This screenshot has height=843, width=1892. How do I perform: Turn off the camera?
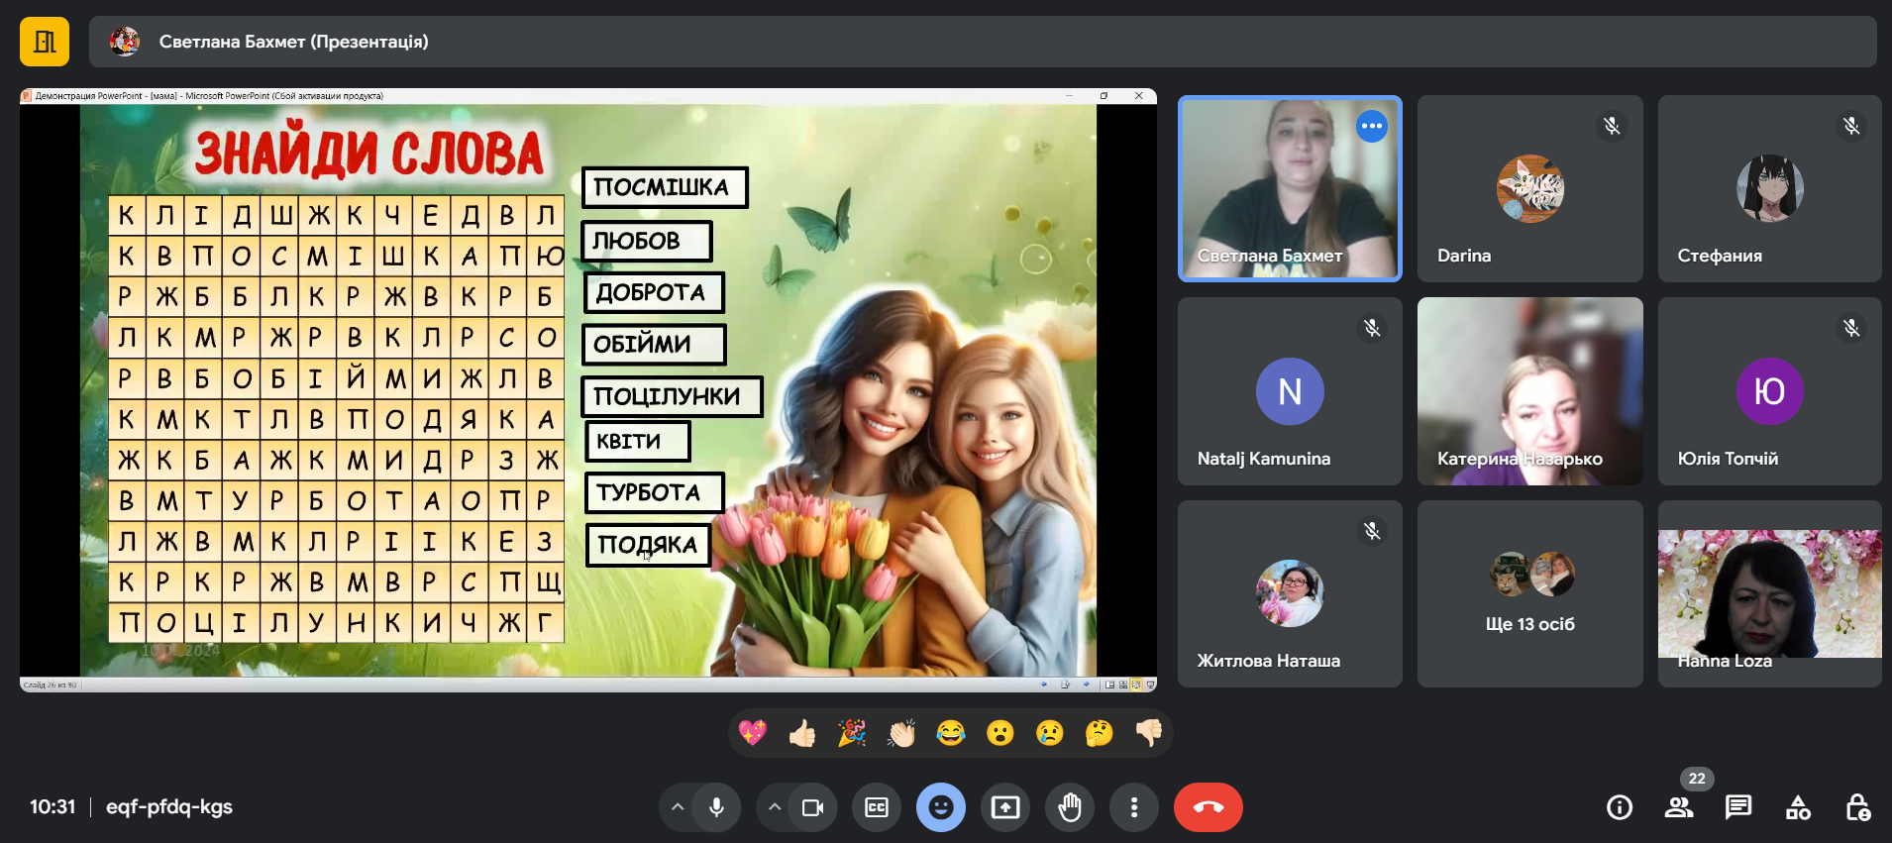coord(813,807)
